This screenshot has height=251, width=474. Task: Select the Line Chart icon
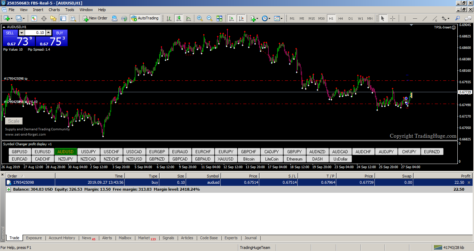(188, 18)
